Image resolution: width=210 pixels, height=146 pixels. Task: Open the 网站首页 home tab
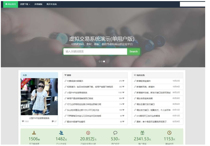pyautogui.click(x=10, y=4)
